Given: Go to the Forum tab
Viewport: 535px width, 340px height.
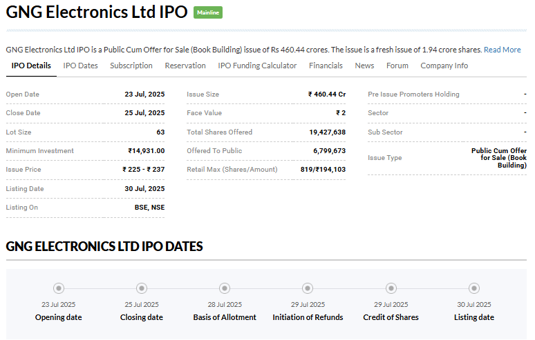Looking at the screenshot, I should (397, 66).
